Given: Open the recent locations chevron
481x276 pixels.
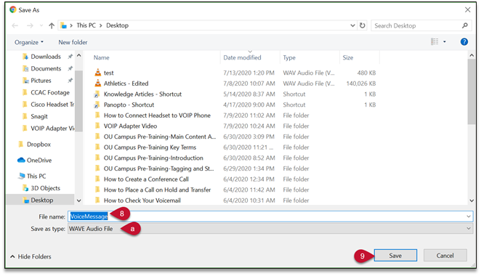Looking at the screenshot, I should pyautogui.click(x=41, y=25).
